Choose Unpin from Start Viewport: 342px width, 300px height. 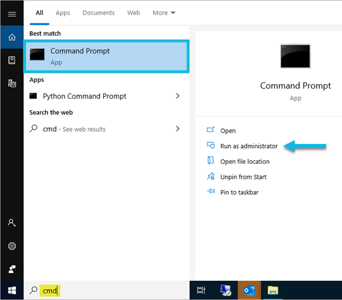[243, 177]
